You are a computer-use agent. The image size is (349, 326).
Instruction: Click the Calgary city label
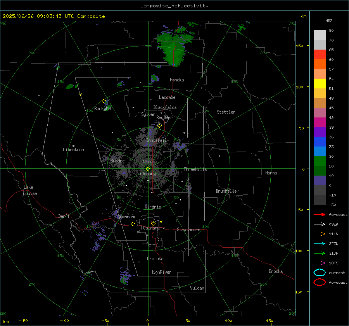coord(151,228)
